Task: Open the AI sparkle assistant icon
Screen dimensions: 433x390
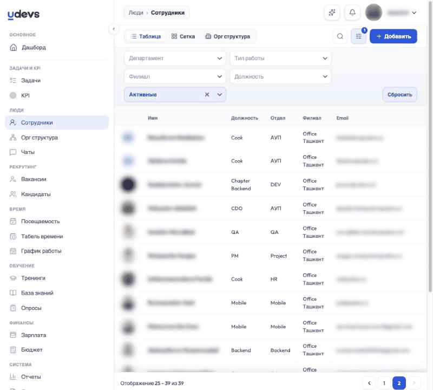Action: (x=332, y=12)
